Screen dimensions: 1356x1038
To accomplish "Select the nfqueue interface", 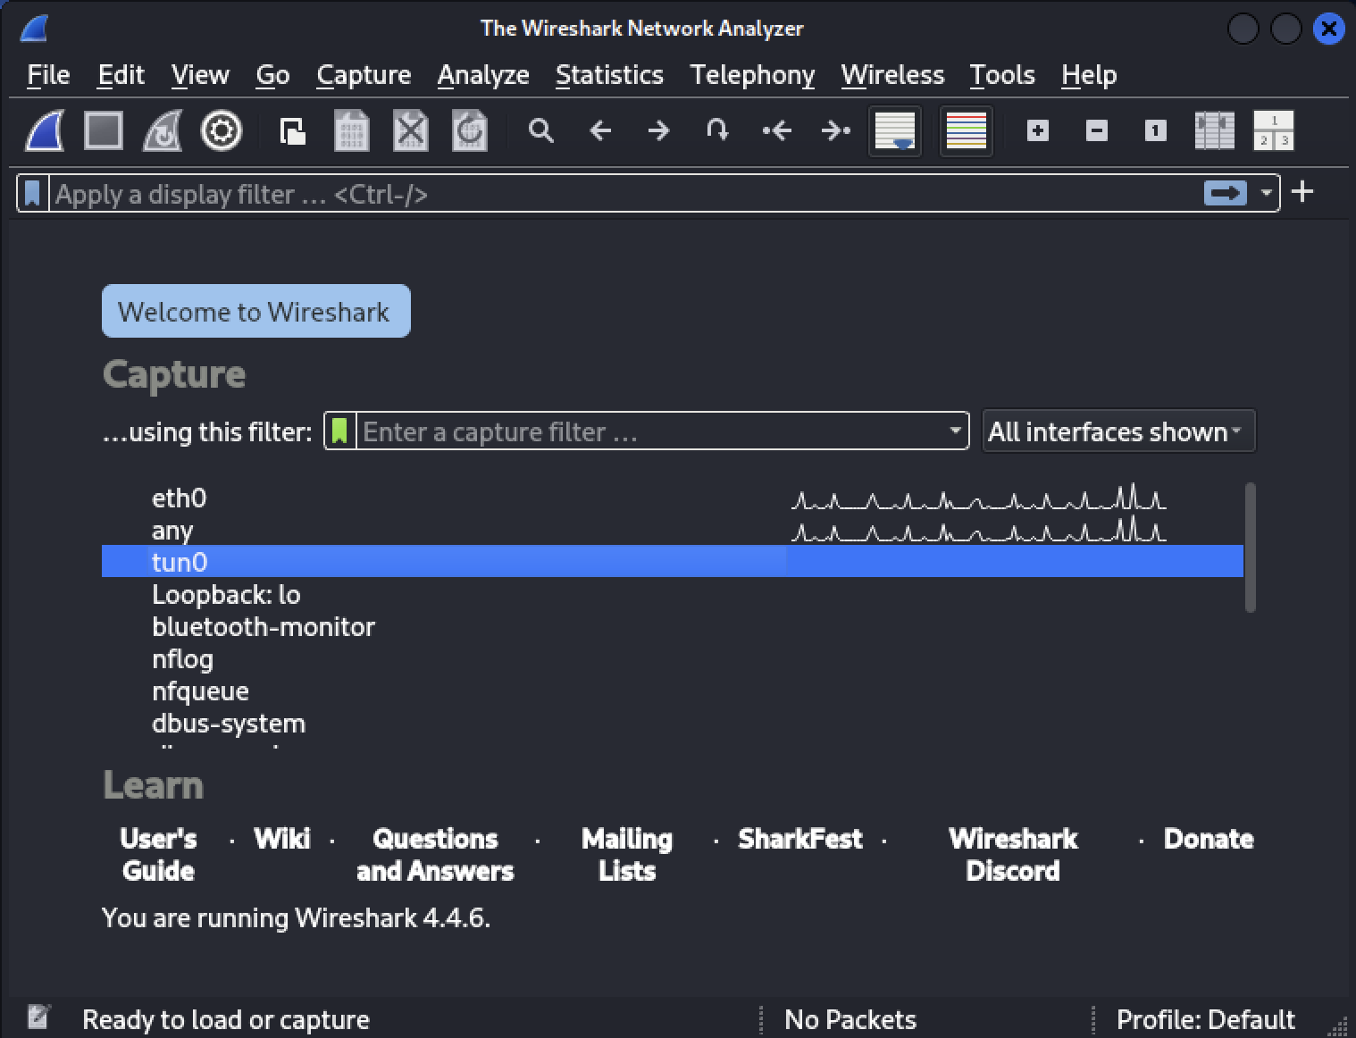I will tap(673, 691).
